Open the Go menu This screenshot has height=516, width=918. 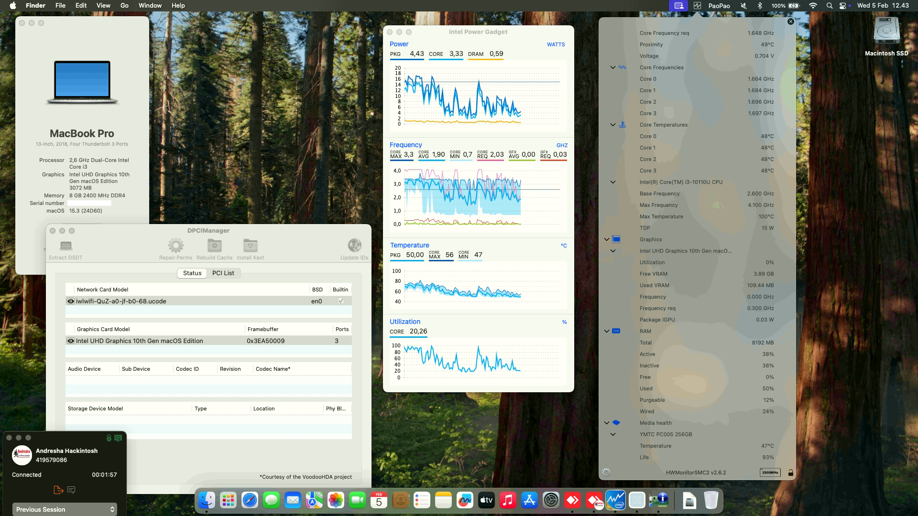point(124,6)
